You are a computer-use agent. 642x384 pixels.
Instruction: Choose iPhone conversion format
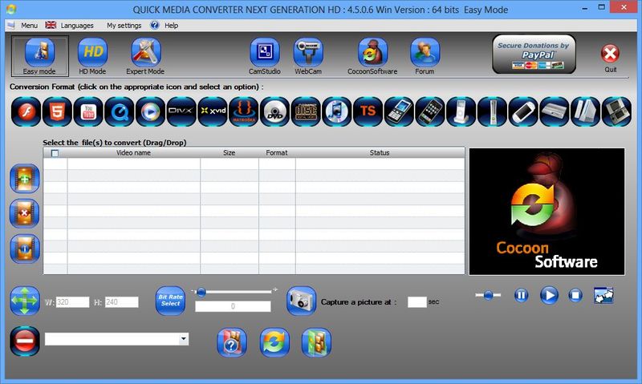(x=430, y=111)
